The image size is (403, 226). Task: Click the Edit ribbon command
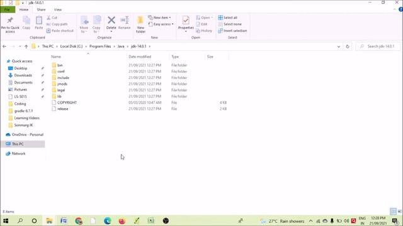(x=201, y=24)
